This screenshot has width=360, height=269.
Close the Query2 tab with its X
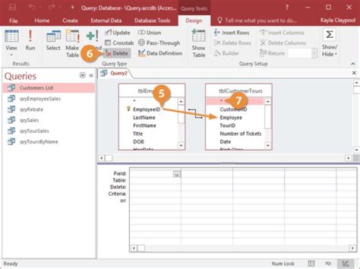354,73
